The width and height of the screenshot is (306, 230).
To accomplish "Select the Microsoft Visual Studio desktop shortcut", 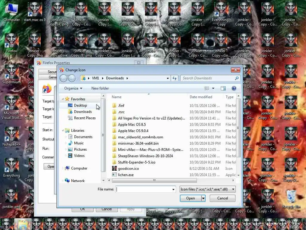I will pos(12,108).
